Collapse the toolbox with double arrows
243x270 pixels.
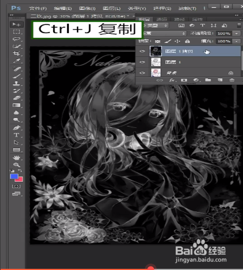point(12,15)
